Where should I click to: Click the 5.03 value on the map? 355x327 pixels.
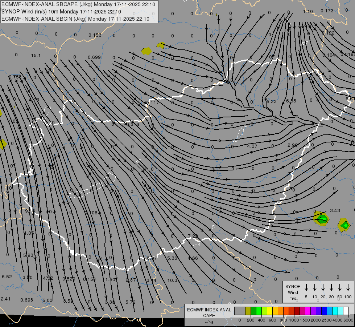point(48,300)
